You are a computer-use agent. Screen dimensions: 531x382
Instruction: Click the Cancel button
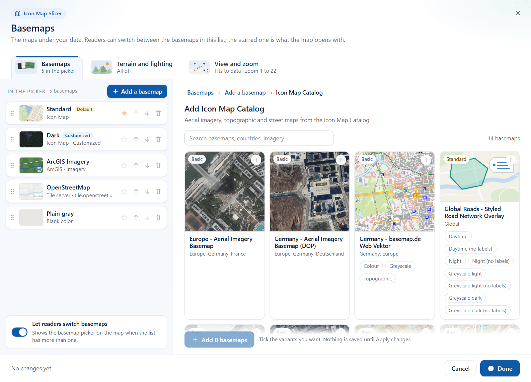click(x=460, y=368)
